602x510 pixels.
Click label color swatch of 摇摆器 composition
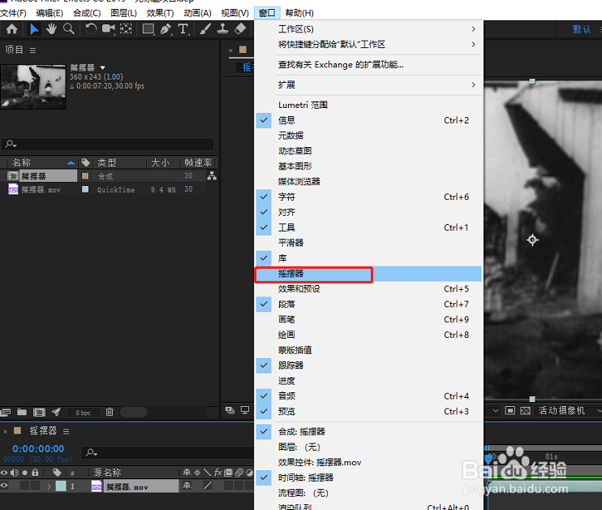85,176
